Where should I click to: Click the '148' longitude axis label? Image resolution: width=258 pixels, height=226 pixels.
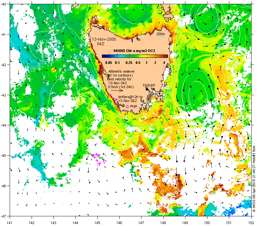[163, 223]
